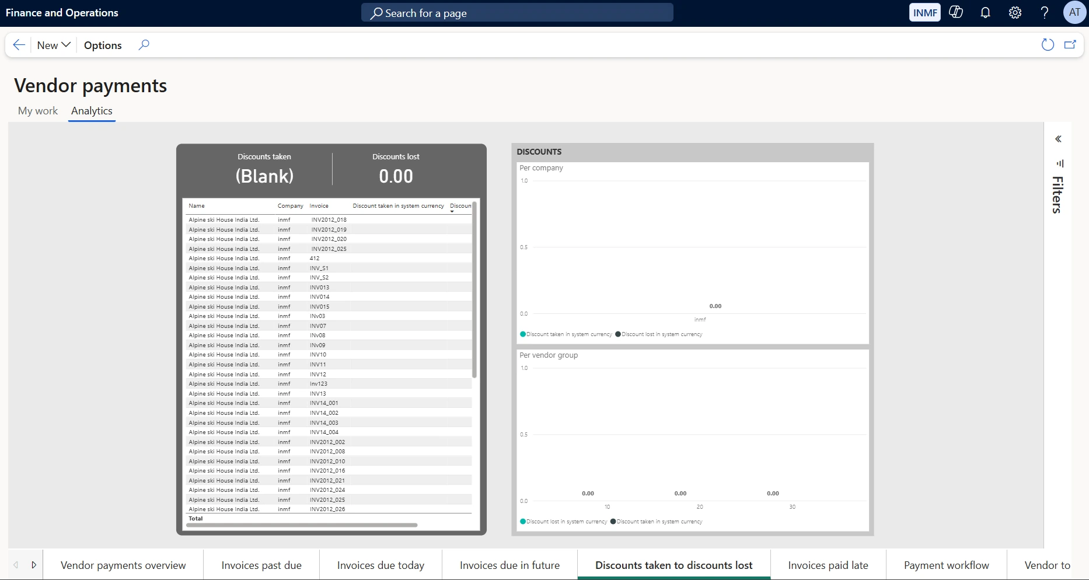Open Help via the question mark icon

point(1045,13)
